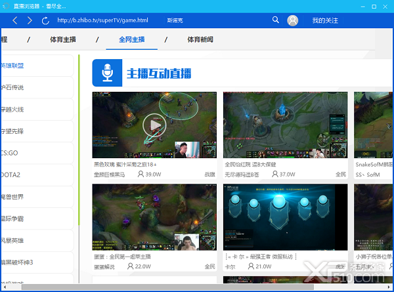Select 英雄联盟 in the sidebar
Screen dimensions: 394x292
pos(37,66)
